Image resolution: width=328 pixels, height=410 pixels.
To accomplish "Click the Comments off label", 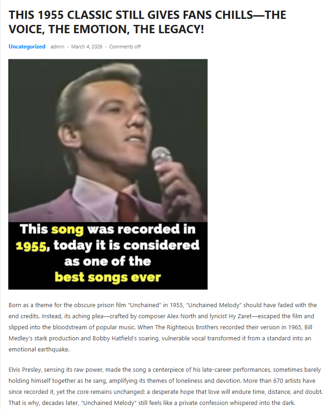I will (125, 47).
